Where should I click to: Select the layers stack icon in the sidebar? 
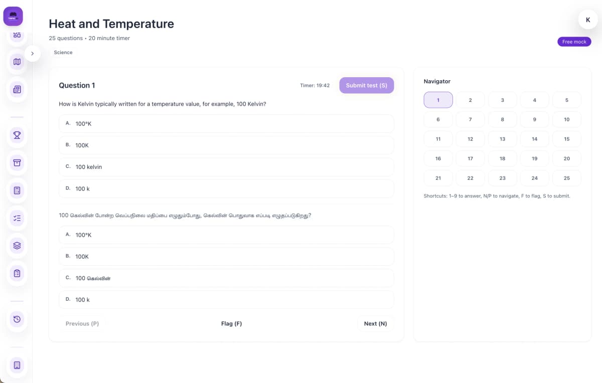coord(17,246)
